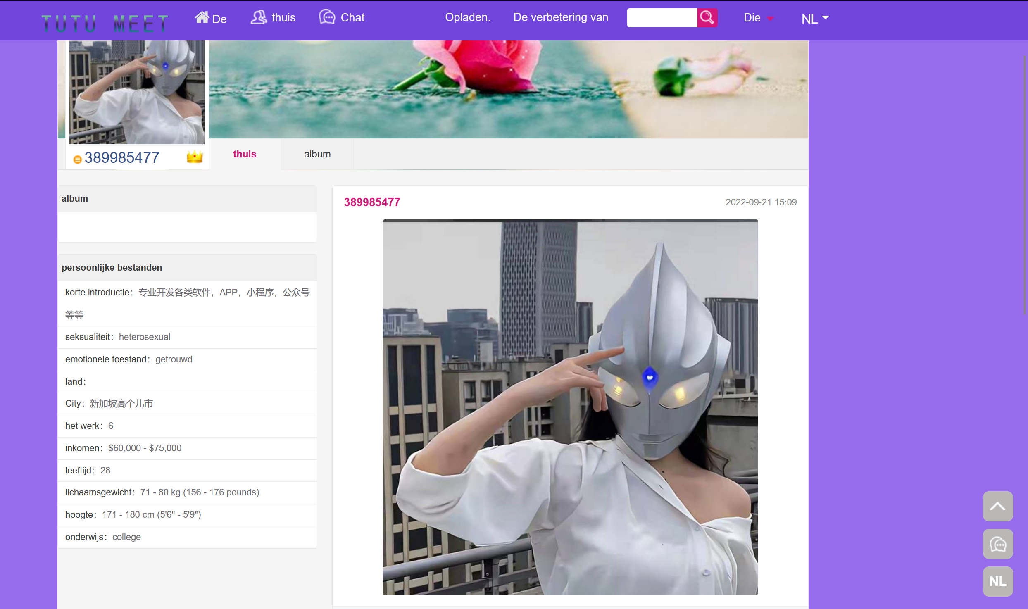
Task: Open the De verbetering van link
Action: [x=561, y=17]
